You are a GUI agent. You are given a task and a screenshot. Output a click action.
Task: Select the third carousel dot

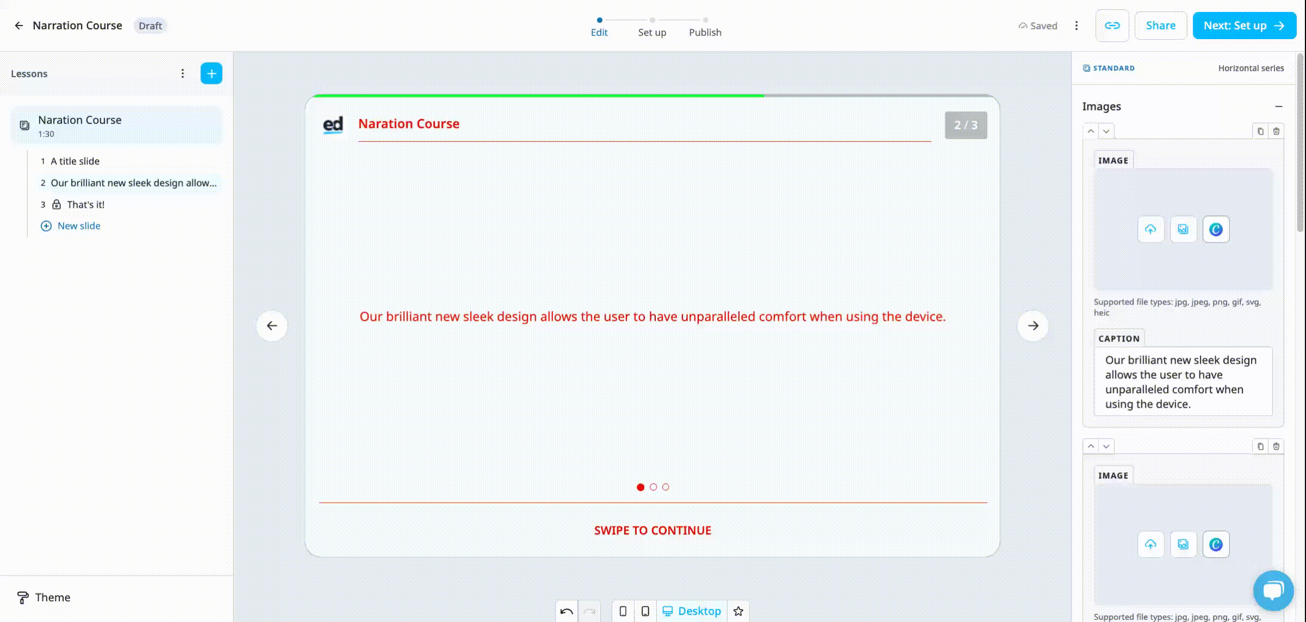666,487
